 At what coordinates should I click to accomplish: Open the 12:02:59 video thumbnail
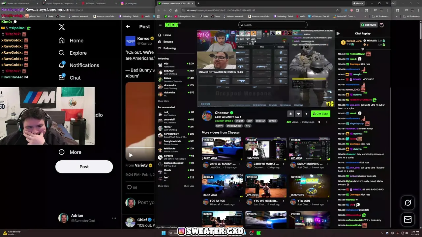tap(222, 149)
